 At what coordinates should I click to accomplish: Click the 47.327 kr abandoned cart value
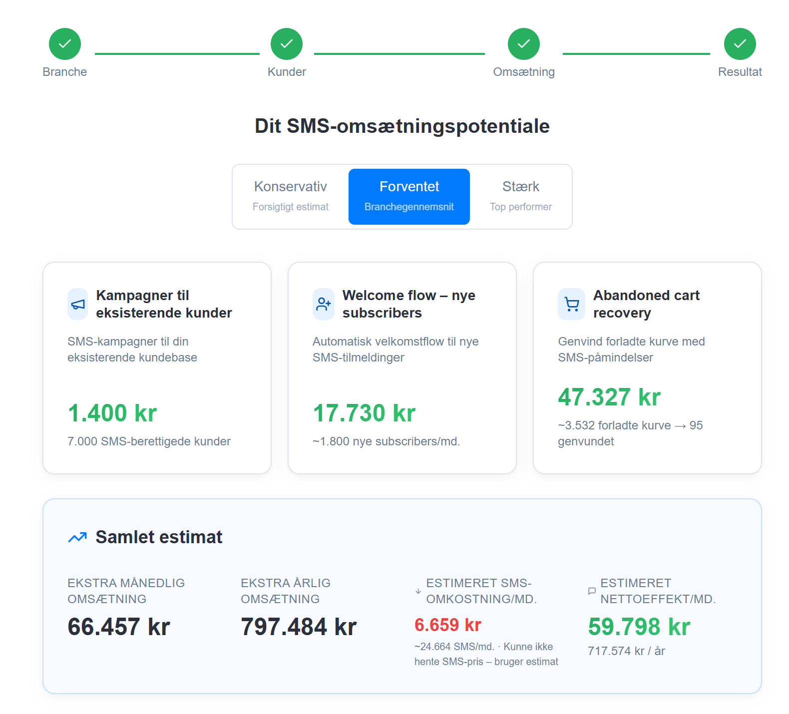click(x=609, y=397)
